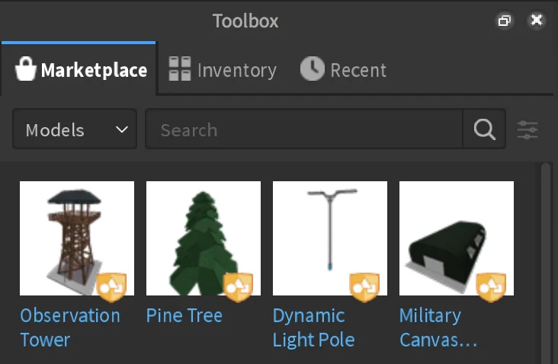Open the Observation Tower link
The width and height of the screenshot is (558, 364).
click(70, 327)
